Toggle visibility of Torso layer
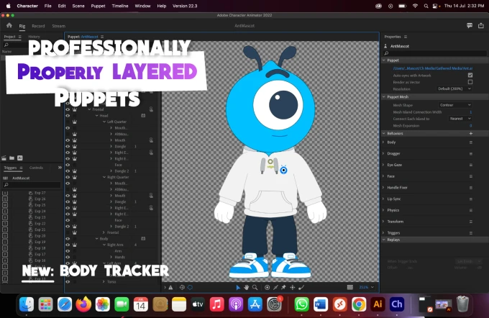 [68, 282]
